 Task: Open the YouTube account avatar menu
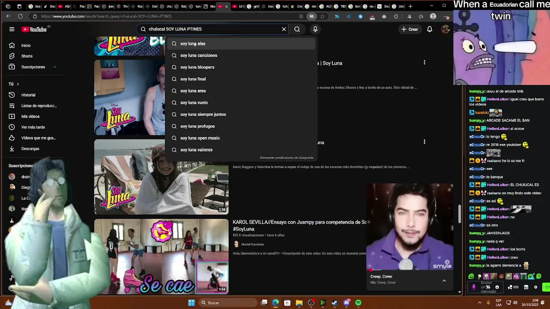pos(445,29)
